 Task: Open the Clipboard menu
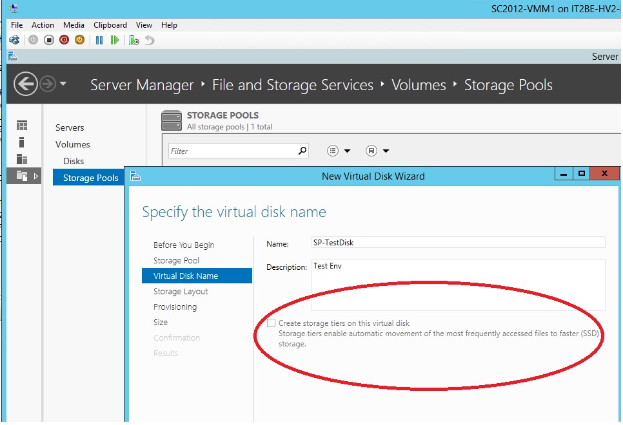(x=110, y=25)
